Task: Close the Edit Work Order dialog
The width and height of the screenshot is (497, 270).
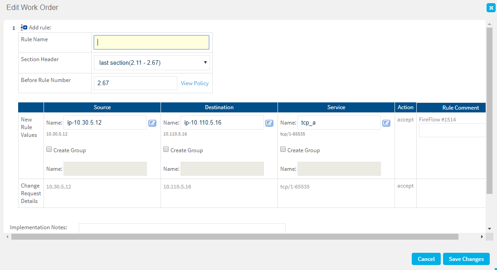Action: point(491,8)
